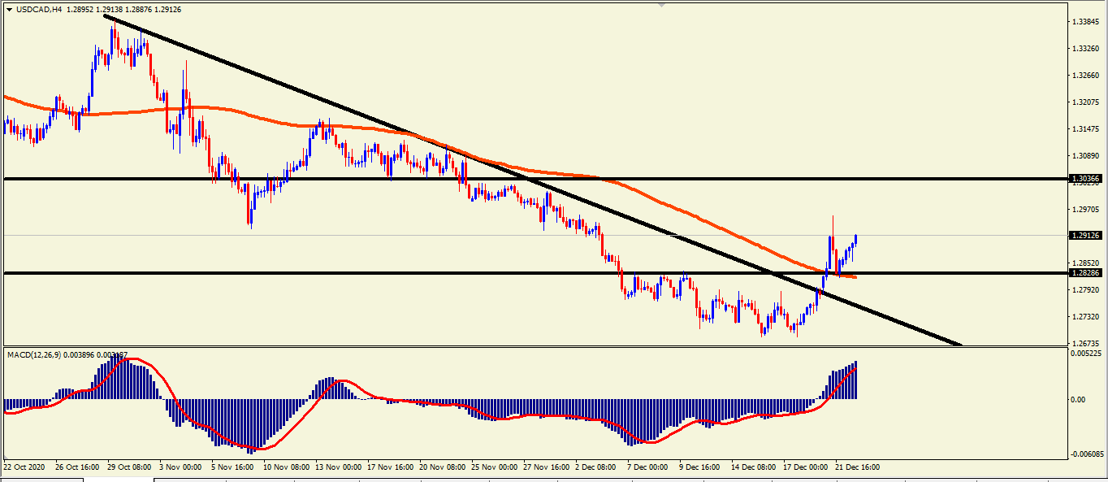Select the black descending trendline
Viewport: 1108px width, 482px height.
click(532, 179)
